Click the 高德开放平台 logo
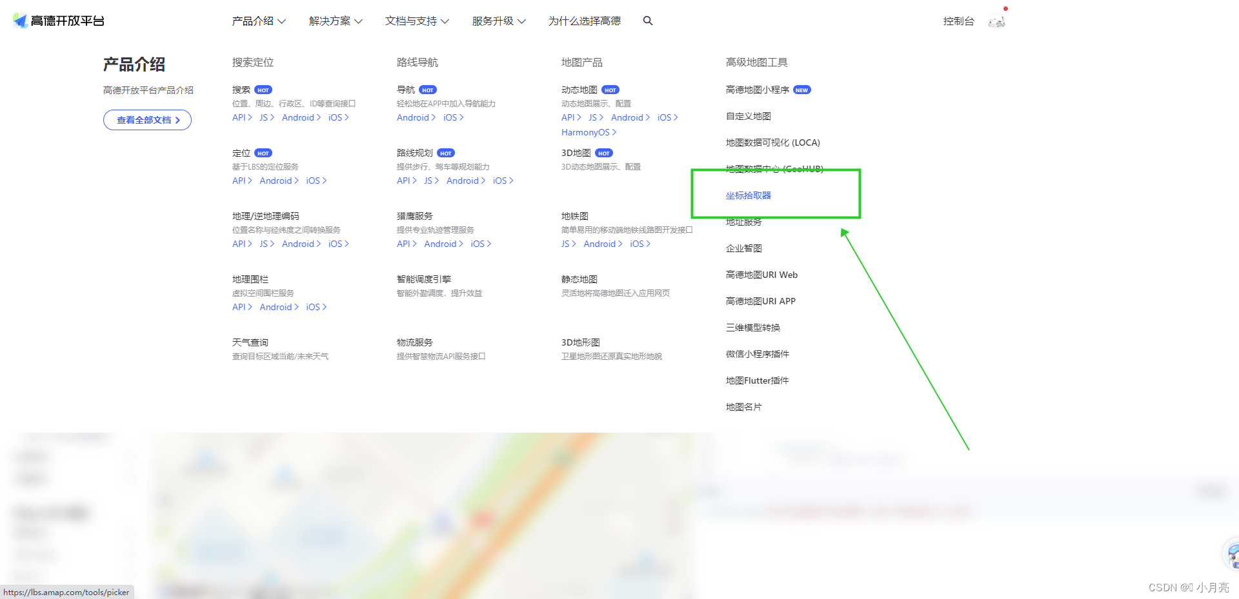This screenshot has height=599, width=1239. (x=58, y=20)
